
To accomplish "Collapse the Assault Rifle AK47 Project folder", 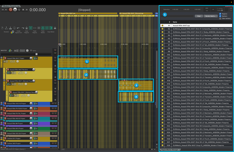I will [1, 58].
